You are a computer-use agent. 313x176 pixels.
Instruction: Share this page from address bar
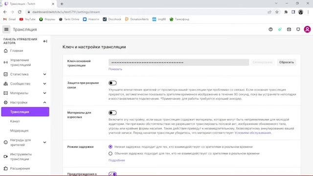pyautogui.click(x=269, y=12)
